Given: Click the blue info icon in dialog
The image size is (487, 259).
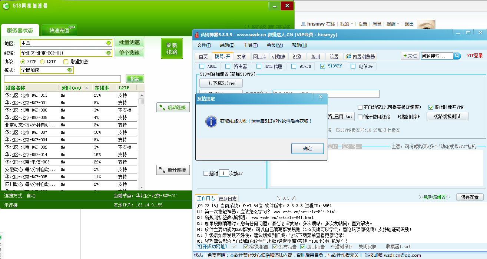Looking at the screenshot, I should [211, 121].
